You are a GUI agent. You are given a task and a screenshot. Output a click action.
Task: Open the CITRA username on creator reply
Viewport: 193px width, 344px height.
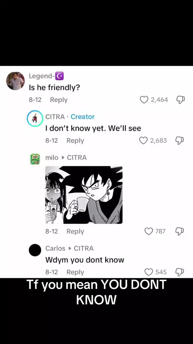pos(55,117)
